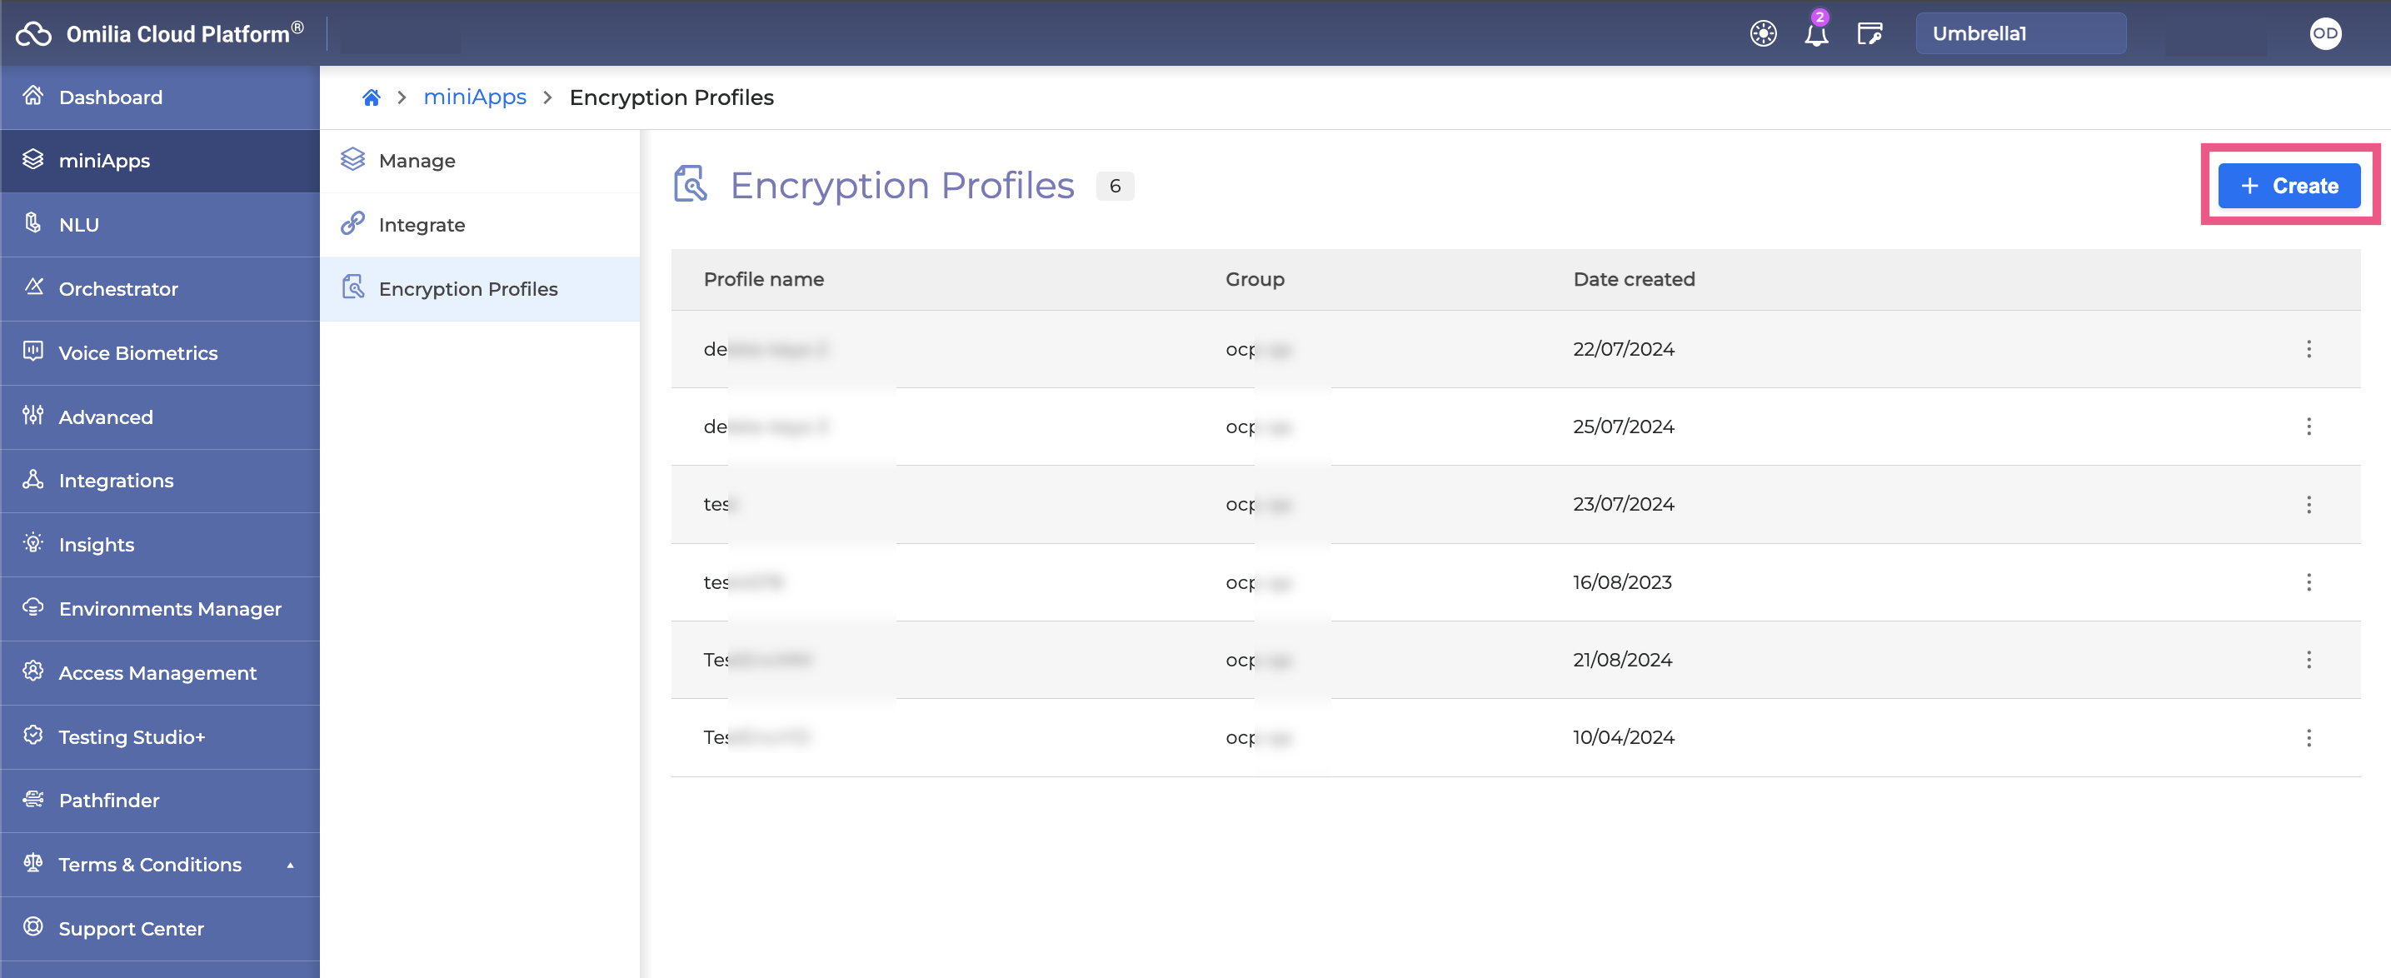Screen dimensions: 2391x978
Task: Open Orchestrator from the sidebar
Action: click(119, 288)
